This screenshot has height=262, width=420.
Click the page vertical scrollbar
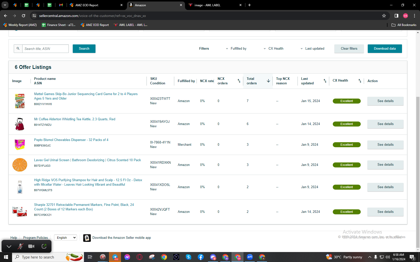(x=418, y=172)
